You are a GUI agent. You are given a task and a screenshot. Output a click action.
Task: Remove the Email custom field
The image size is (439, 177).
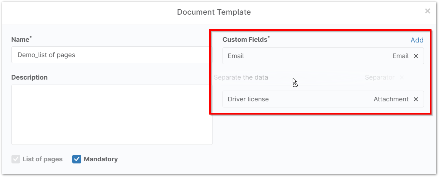416,56
